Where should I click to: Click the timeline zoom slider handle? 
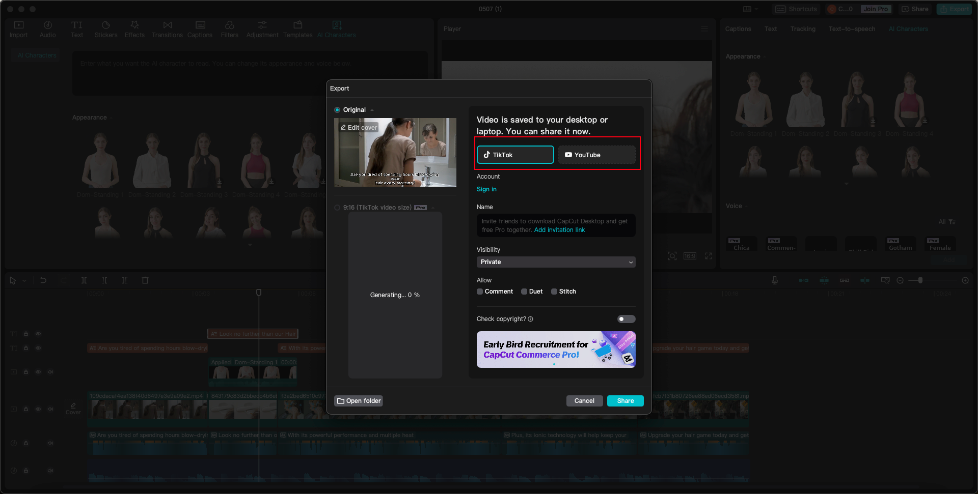pos(920,280)
